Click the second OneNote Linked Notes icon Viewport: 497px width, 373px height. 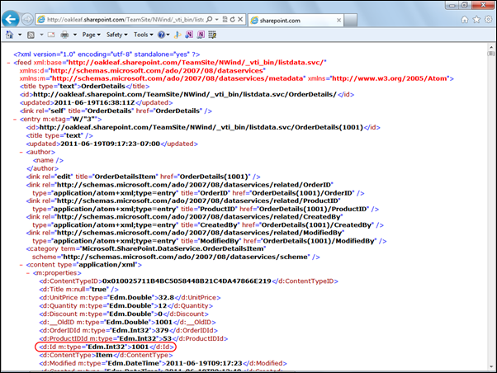click(201, 35)
